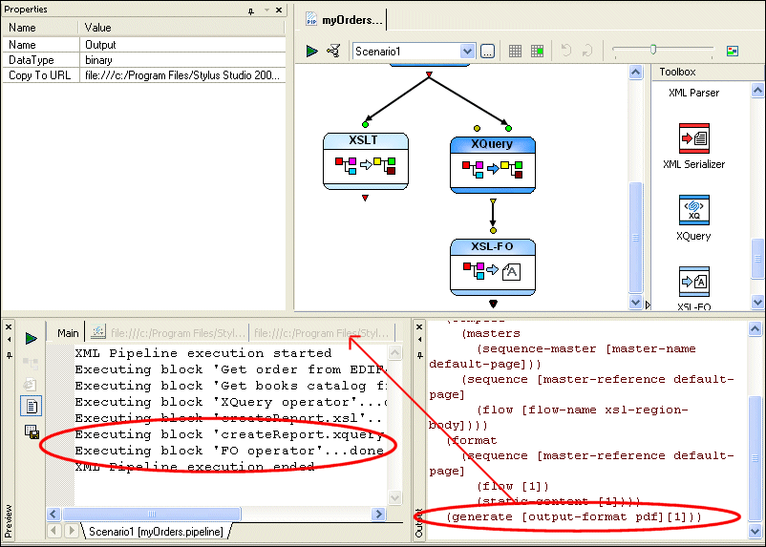Screen dimensions: 766x547
Task: Toggle the text view icon in Preview pane
Action: [x=32, y=406]
